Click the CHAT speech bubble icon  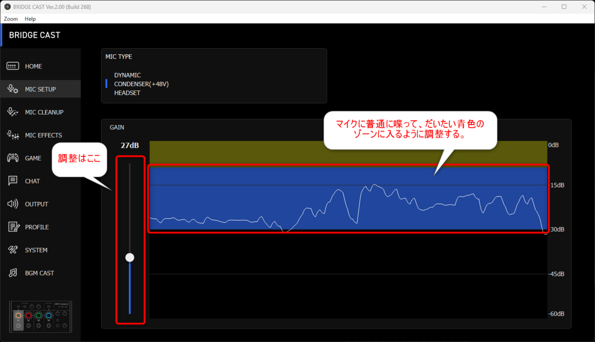tap(13, 181)
